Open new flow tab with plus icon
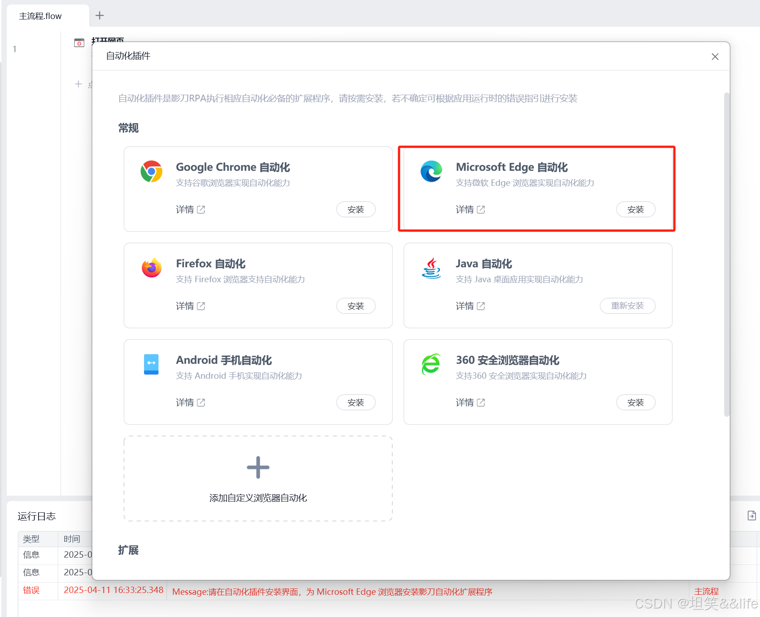The width and height of the screenshot is (760, 617). (100, 15)
